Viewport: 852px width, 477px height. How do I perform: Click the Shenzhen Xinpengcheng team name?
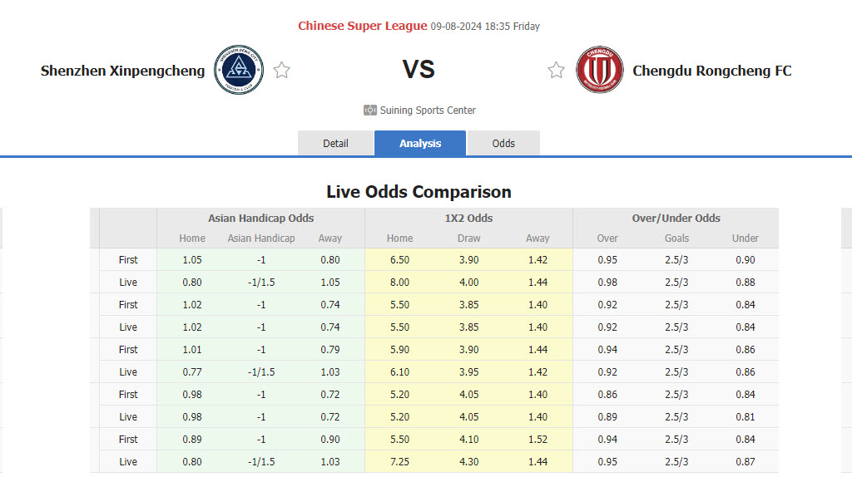pyautogui.click(x=122, y=71)
